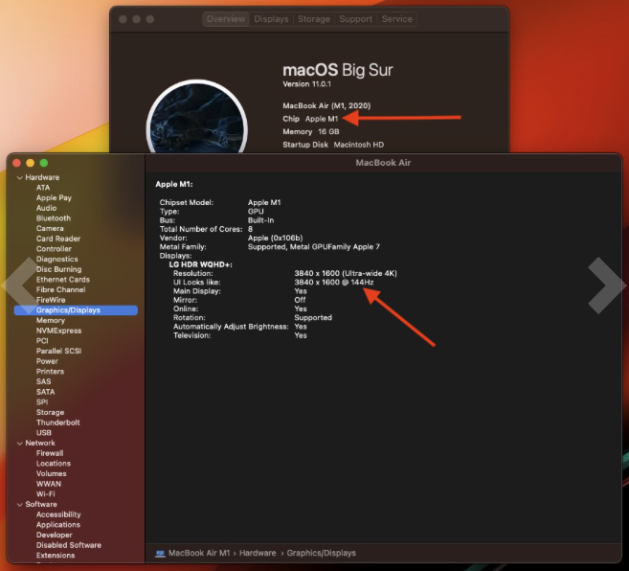Select Apple Pay in sidebar

click(x=54, y=198)
